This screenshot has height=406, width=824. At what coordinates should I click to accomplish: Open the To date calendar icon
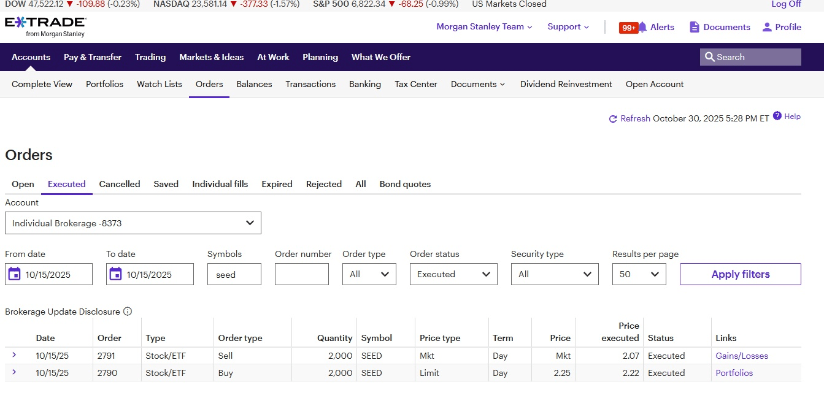point(115,274)
